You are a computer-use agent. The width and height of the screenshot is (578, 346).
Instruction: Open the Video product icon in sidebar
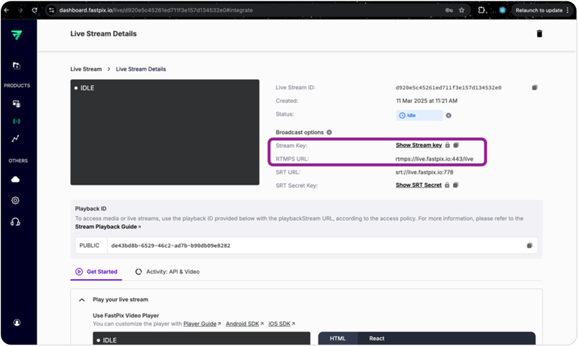coord(16,104)
